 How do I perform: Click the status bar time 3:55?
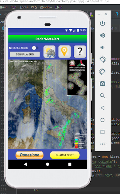coord(83,30)
